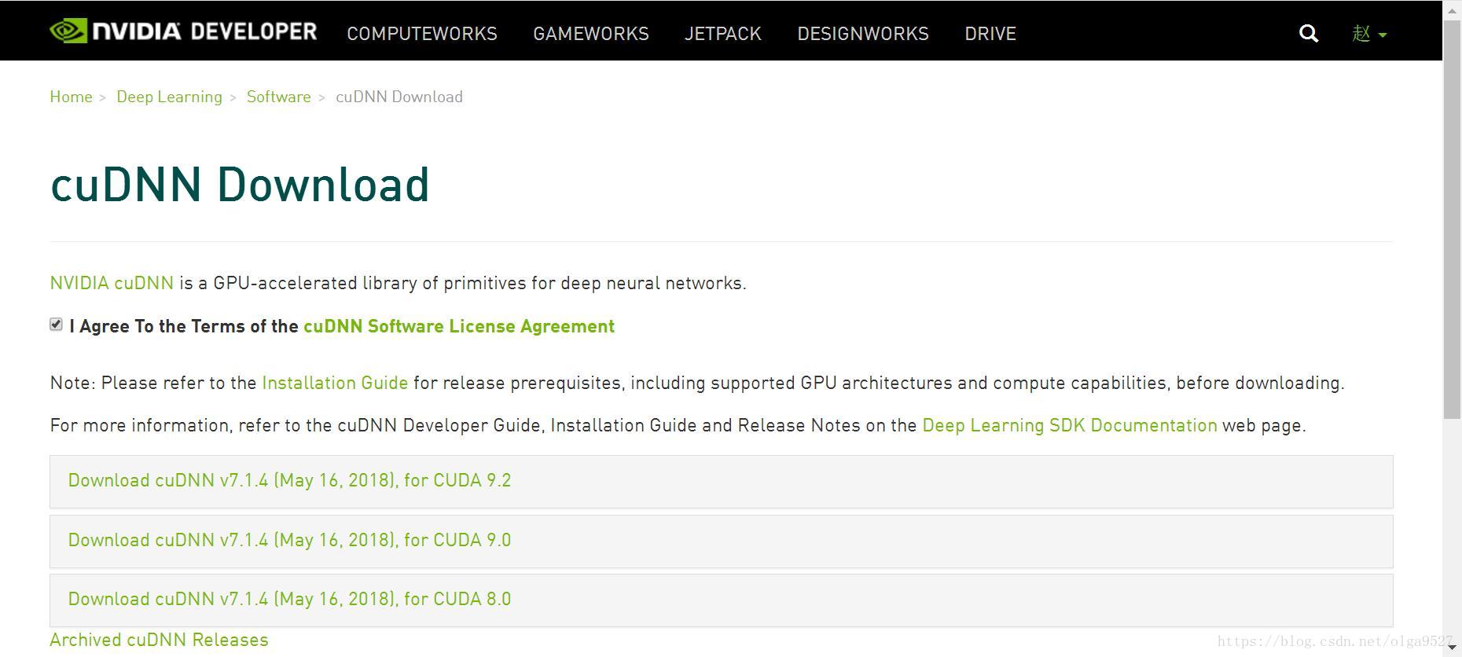Open the JETPACK menu
Viewport: 1462px width, 657px height.
click(x=723, y=34)
